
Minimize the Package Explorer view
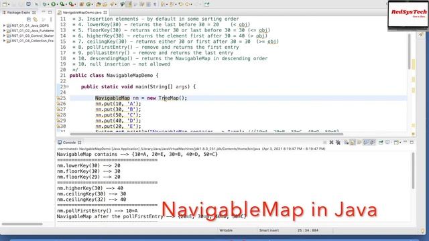coord(43,12)
